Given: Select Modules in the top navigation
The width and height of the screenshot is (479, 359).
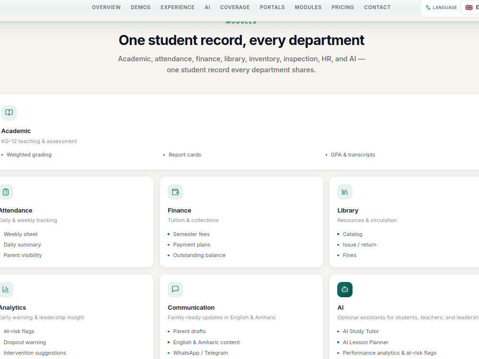Looking at the screenshot, I should (x=308, y=7).
